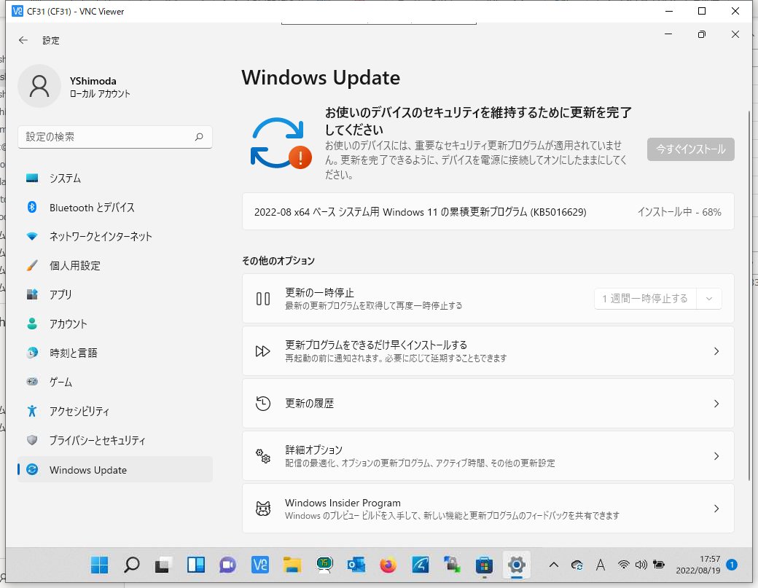Open taskbar Search

(131, 565)
